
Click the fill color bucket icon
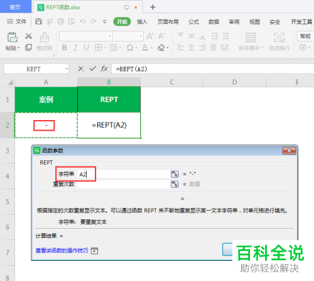(130, 48)
